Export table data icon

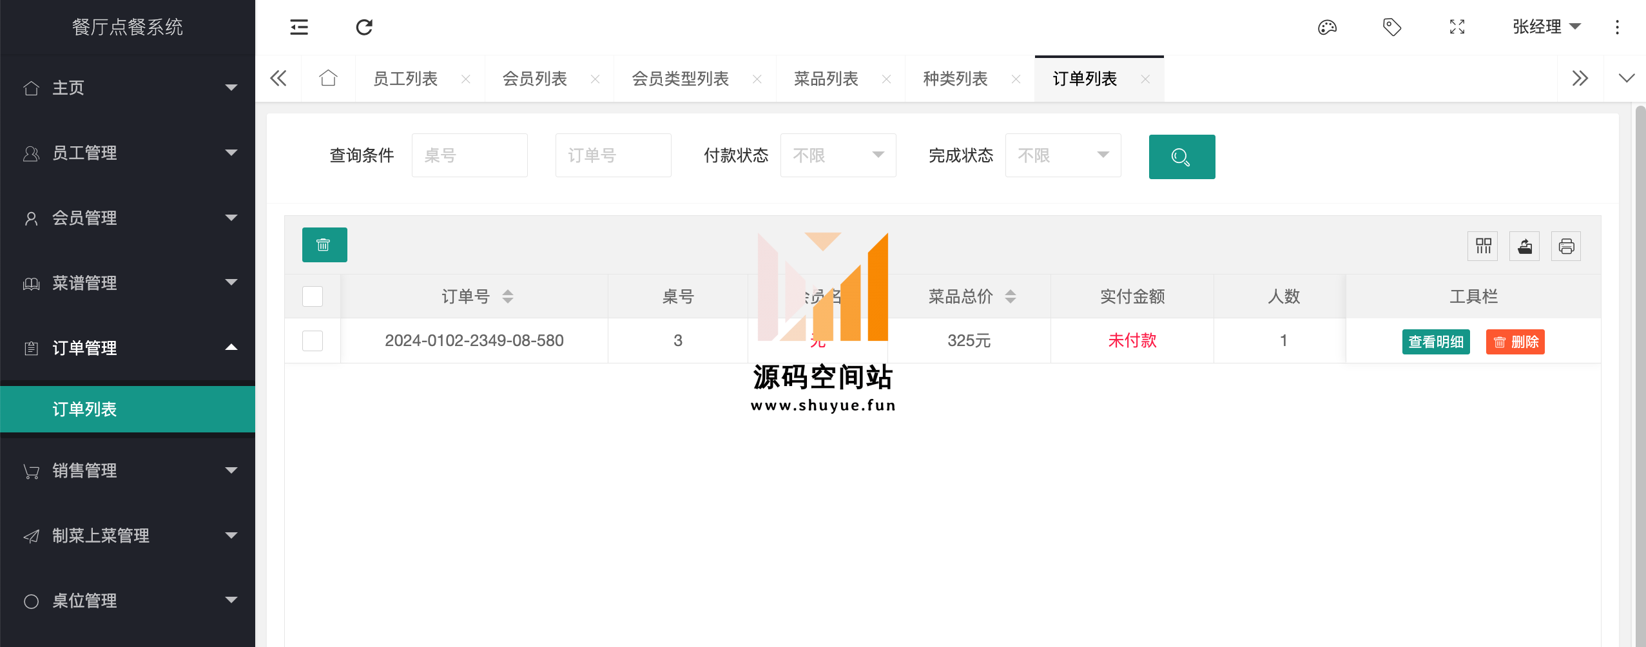1524,246
